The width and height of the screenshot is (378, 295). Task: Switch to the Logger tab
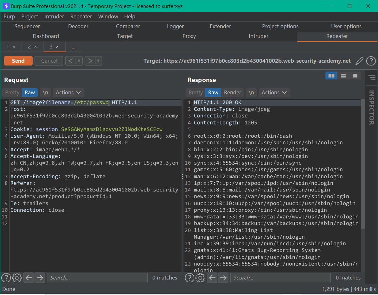click(x=175, y=27)
